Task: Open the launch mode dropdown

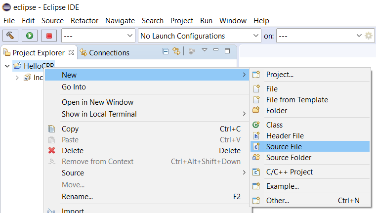Action: coord(98,36)
